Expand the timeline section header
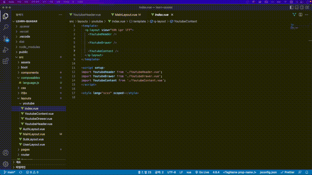Viewport: 312px width, 175px height. [21, 167]
